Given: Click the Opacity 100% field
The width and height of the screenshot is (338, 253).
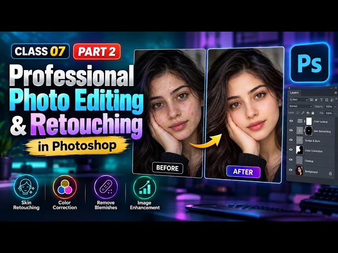Looking at the screenshot, I should coord(329,106).
